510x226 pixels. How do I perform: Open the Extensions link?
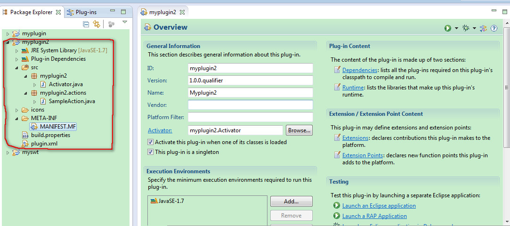coord(355,138)
